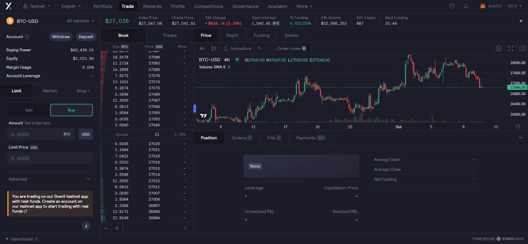The image size is (528, 244).
Task: Decrease order book grouping with minus
Action: pyautogui.click(x=106, y=228)
